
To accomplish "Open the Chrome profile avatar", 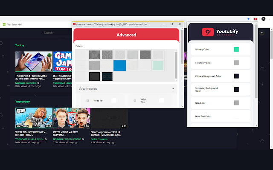I will pyautogui.click(x=264, y=19).
